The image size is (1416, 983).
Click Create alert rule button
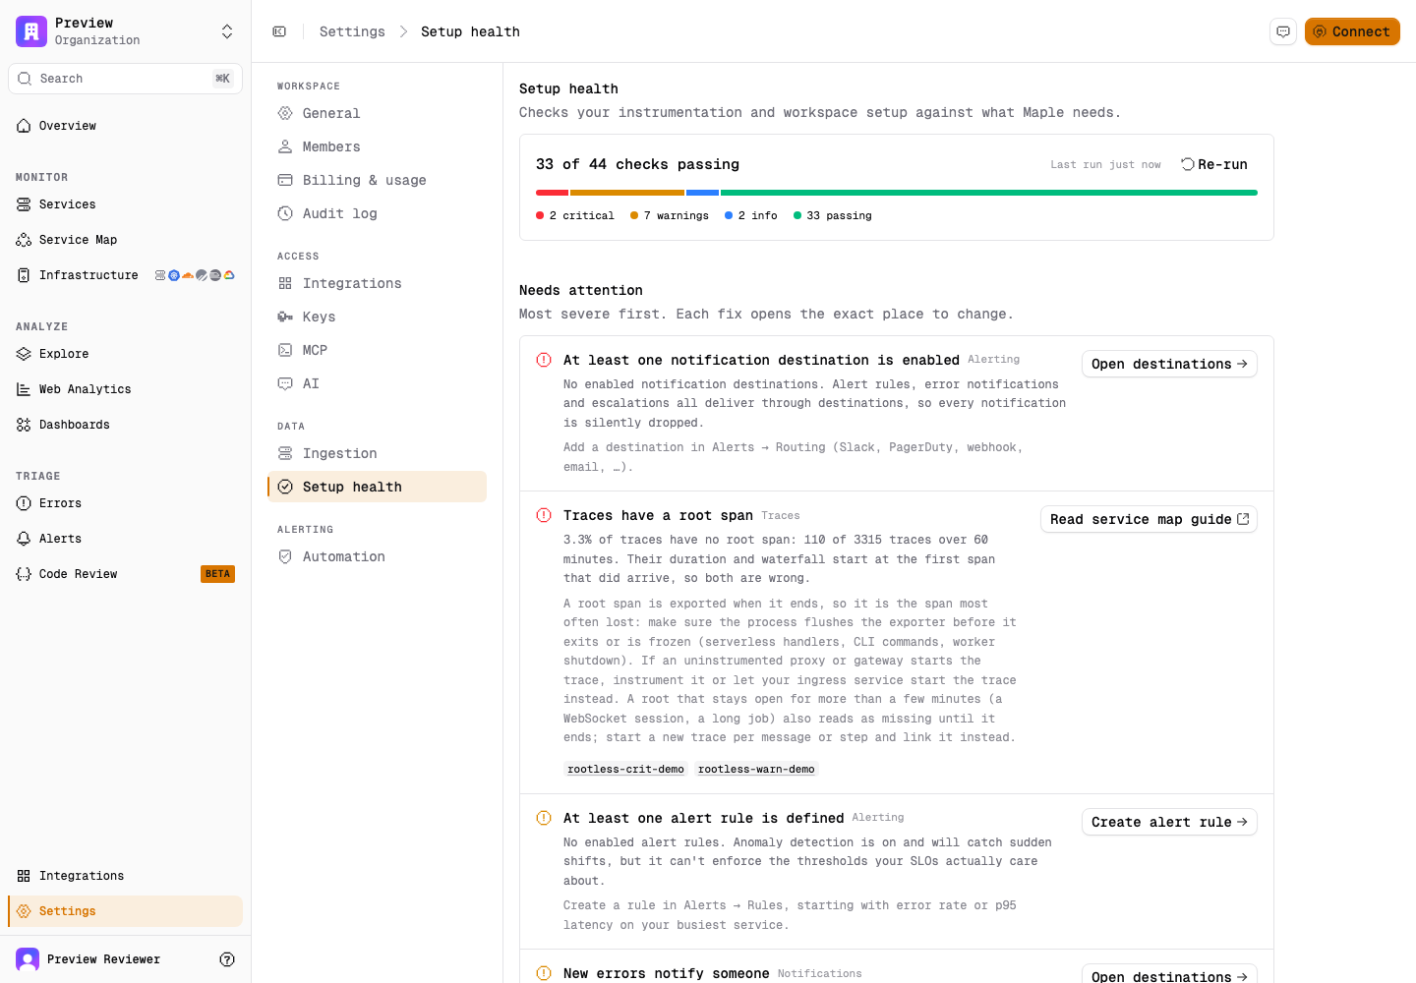pos(1169,822)
